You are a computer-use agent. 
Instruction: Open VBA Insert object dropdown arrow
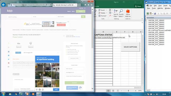pos(153,14)
